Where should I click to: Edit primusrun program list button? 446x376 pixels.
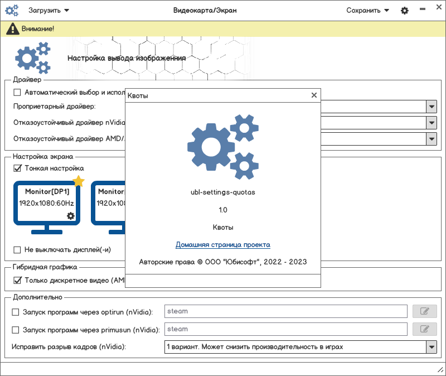coord(425,329)
